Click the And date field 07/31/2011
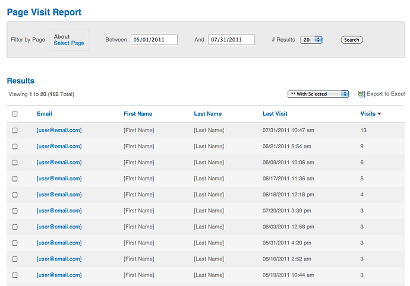The height and width of the screenshot is (286, 410). click(x=231, y=40)
